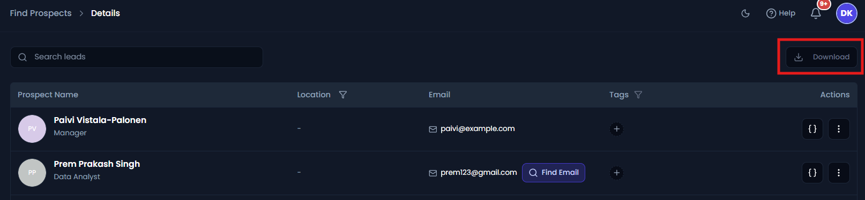Image resolution: width=865 pixels, height=200 pixels.
Task: Click the Search leads field
Action: pyautogui.click(x=137, y=57)
